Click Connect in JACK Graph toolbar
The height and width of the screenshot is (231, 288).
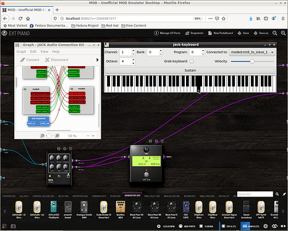(30, 60)
